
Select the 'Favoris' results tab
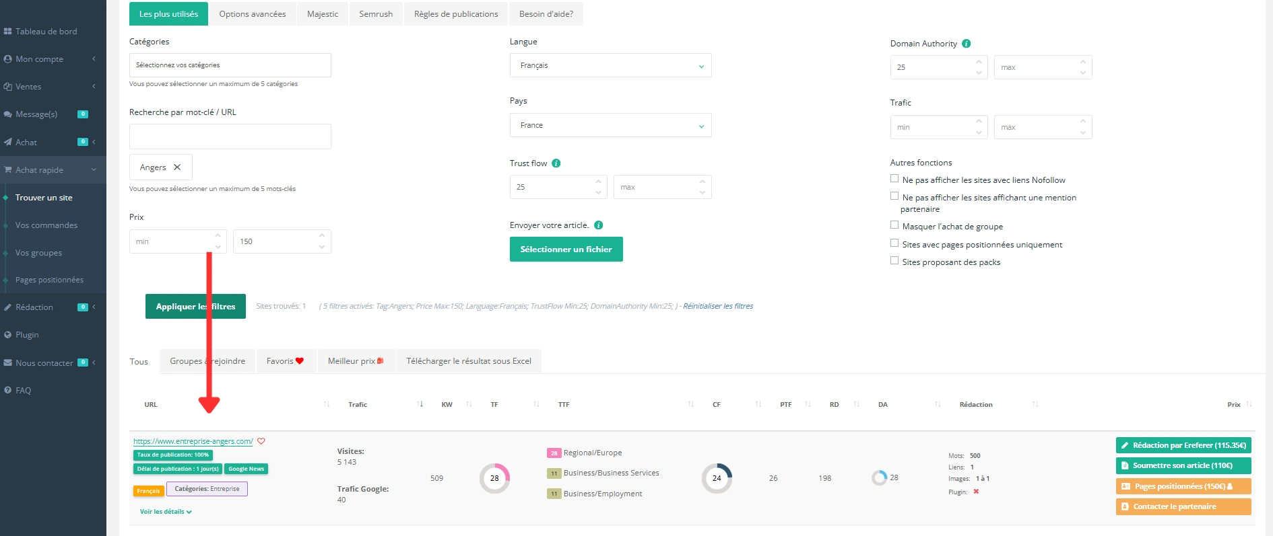(x=286, y=361)
